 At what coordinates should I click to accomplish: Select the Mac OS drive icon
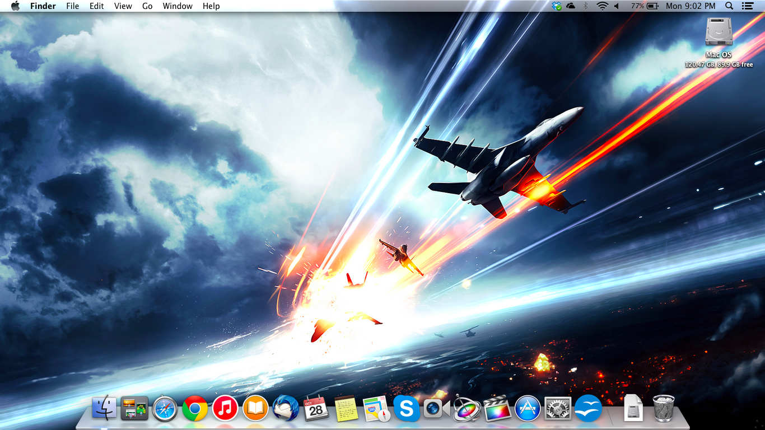[x=719, y=32]
